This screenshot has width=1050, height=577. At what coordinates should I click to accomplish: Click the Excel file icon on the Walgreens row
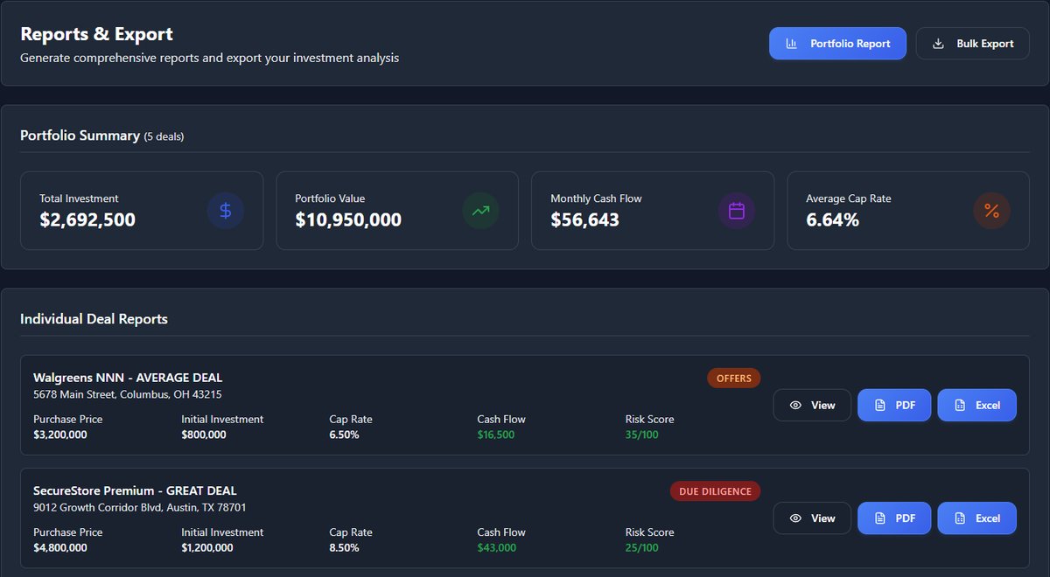[960, 405]
